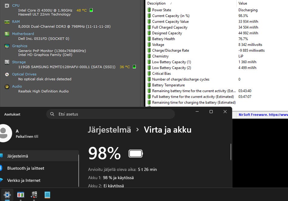Open the Optical Drives section link
This screenshot has width=288, height=201.
click(24, 74)
